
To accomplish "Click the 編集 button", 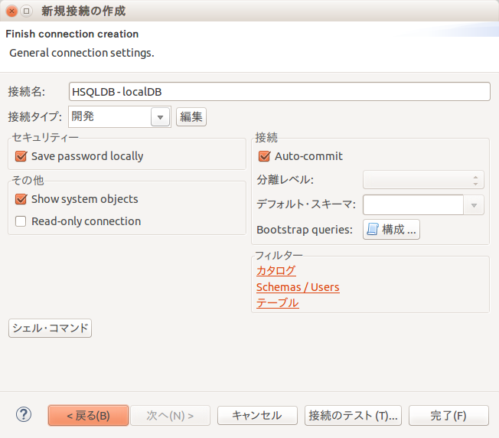I will [x=191, y=117].
